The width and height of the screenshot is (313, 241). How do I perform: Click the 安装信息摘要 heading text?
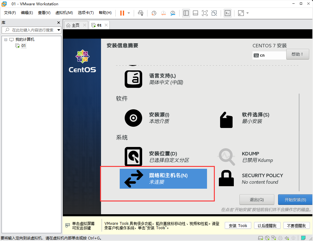point(123,45)
